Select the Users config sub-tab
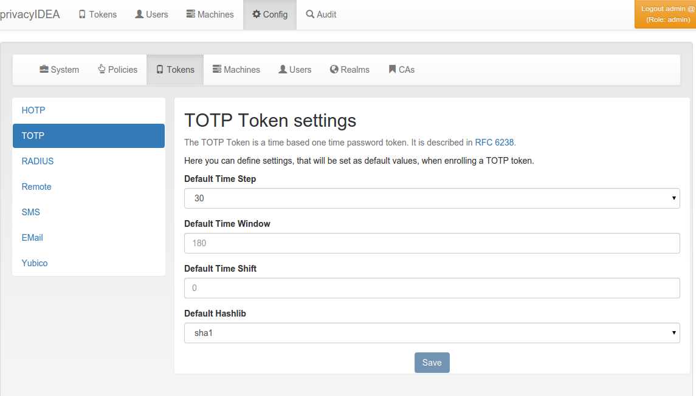This screenshot has width=696, height=396. tap(295, 70)
